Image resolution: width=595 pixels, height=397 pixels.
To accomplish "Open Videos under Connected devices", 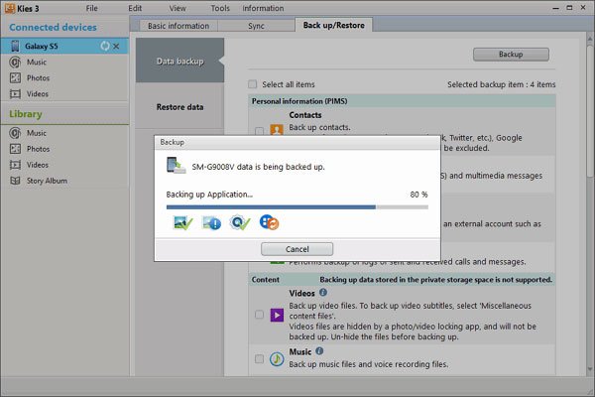I will coord(38,94).
